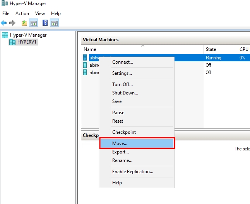Toggle the Show/Hide Action Pane icon
This screenshot has width=250, height=204.
55,23
